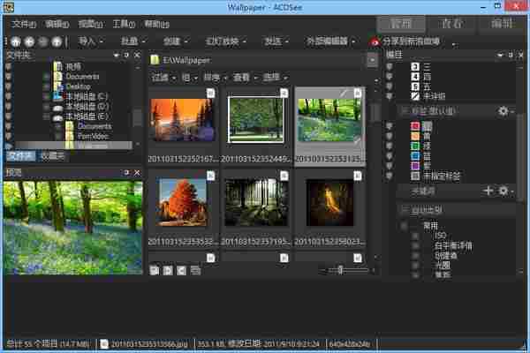The image size is (530, 353).
Task: Choose the yellow 黄 color label
Action: pyautogui.click(x=415, y=136)
